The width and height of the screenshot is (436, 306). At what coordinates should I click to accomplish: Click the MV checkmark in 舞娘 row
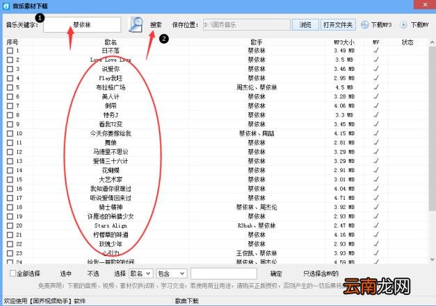click(376, 143)
